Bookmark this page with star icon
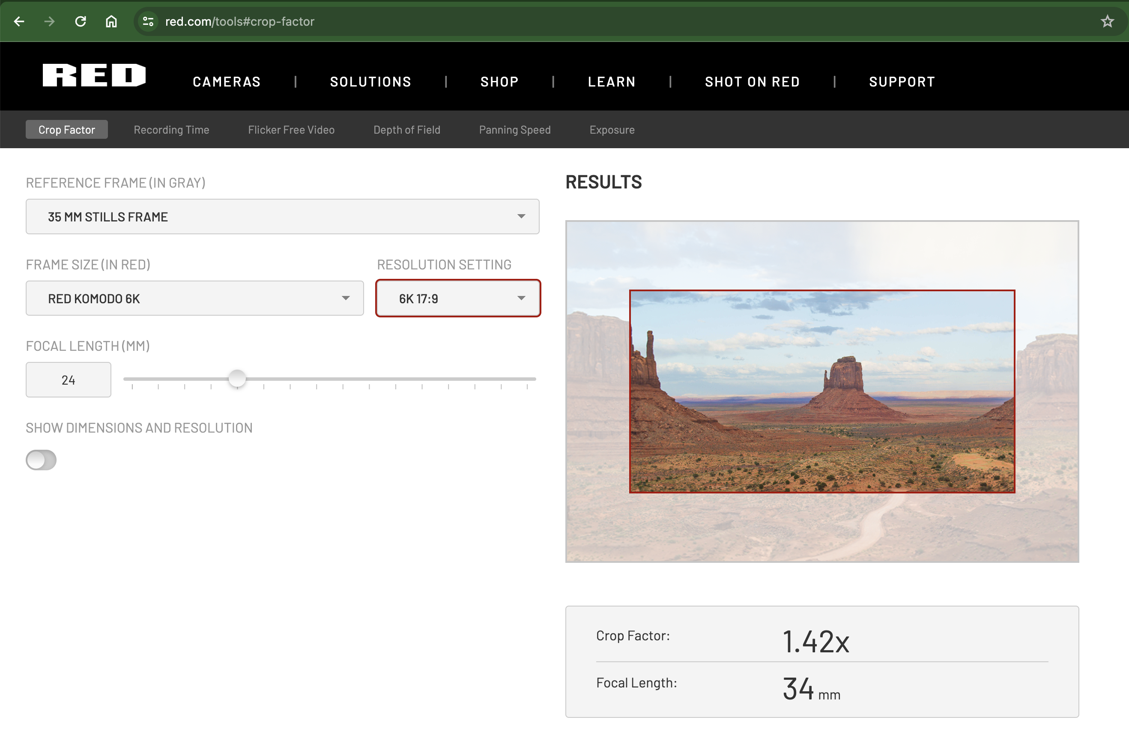 tap(1107, 21)
